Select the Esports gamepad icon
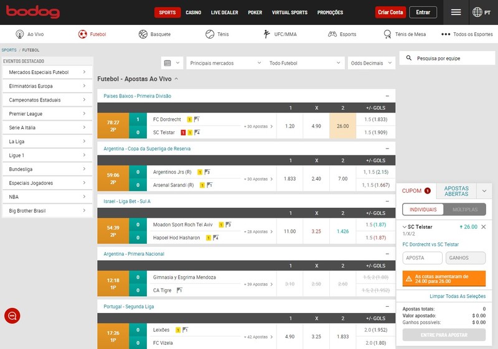 [332, 34]
